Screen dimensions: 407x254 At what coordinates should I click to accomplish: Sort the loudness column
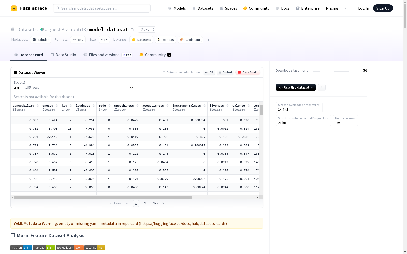94,106
